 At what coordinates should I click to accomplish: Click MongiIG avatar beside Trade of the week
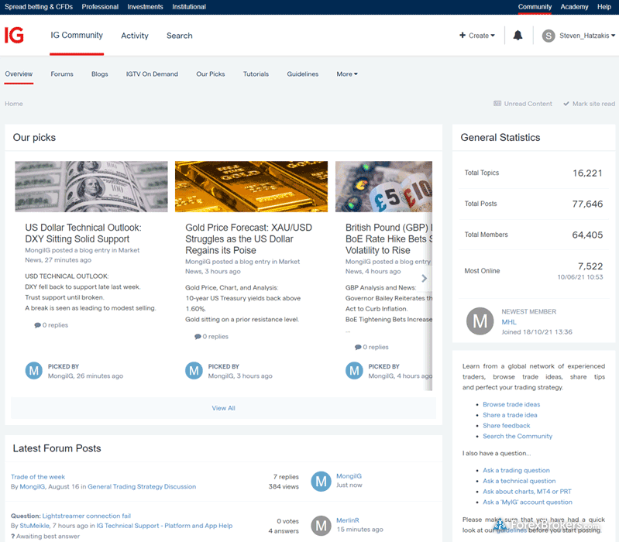pyautogui.click(x=321, y=482)
